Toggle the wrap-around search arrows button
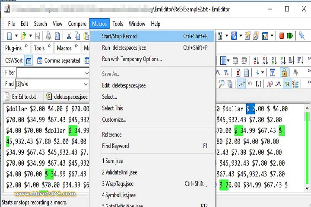This screenshot has width=311, height=207. (287, 84)
